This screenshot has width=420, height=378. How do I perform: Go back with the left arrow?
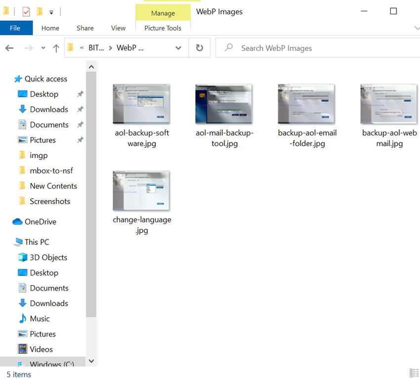(x=9, y=48)
